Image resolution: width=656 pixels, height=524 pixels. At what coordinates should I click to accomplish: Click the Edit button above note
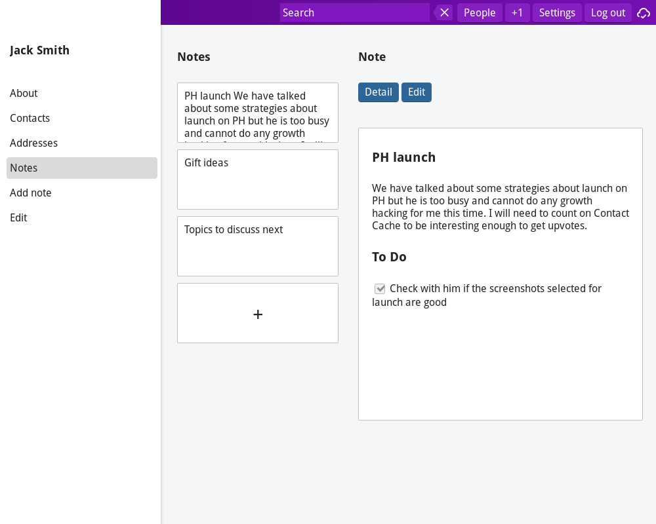click(x=417, y=92)
